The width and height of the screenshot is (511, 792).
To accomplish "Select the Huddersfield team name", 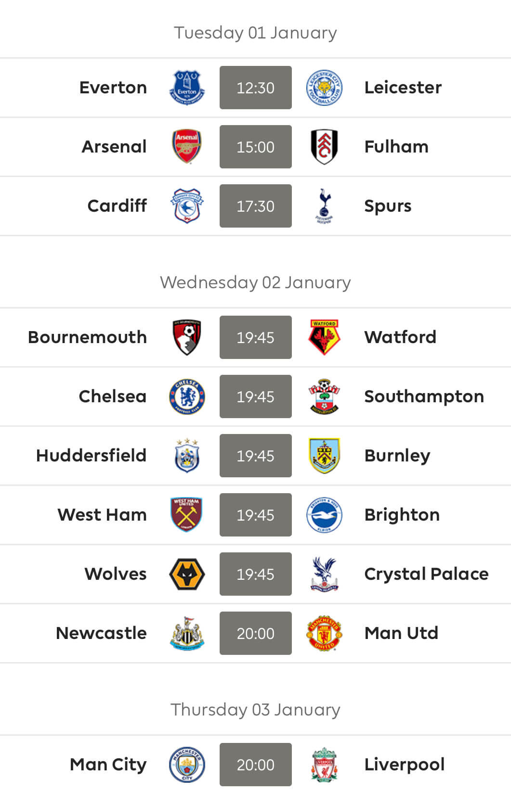I will pyautogui.click(x=91, y=456).
